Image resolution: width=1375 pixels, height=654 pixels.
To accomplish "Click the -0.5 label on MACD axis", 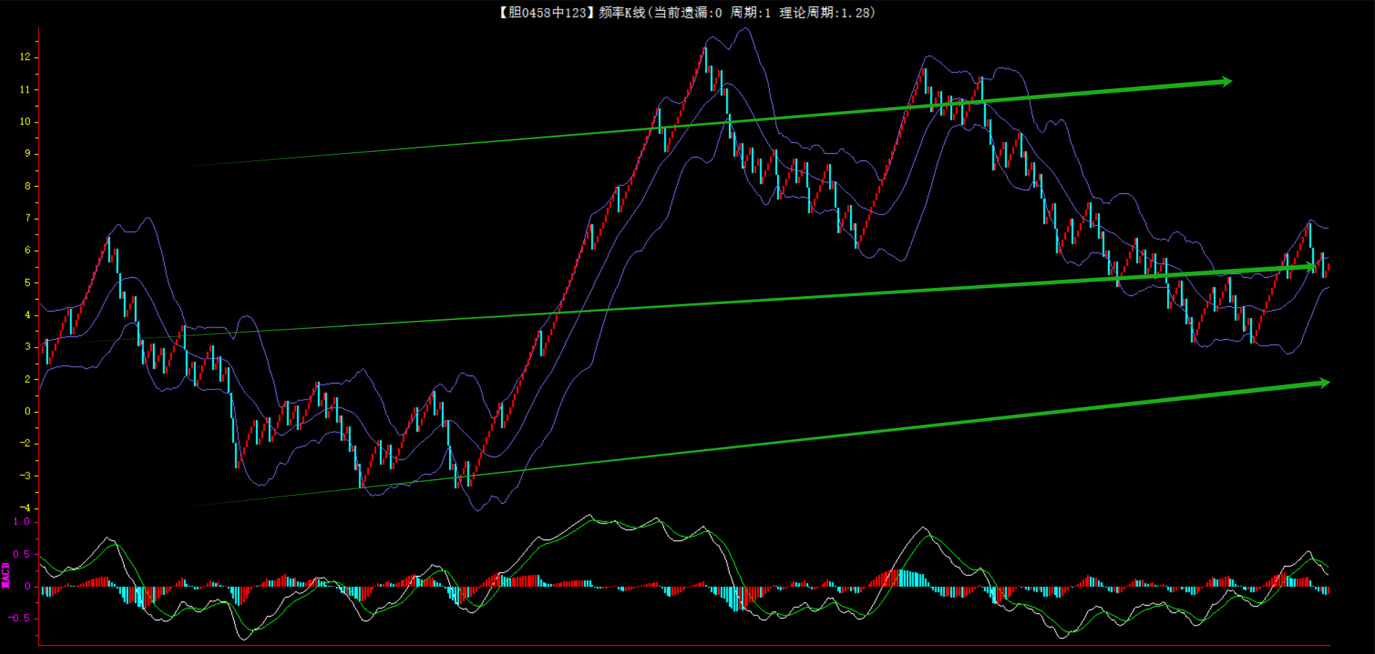I will click(x=20, y=618).
